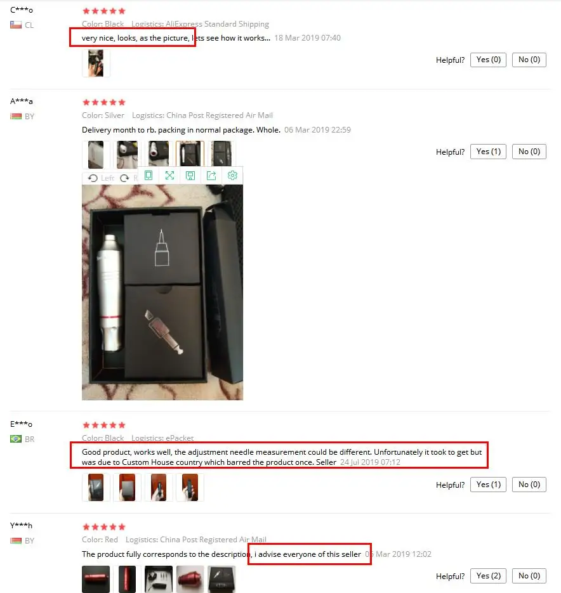Click the green share export icon
This screenshot has height=593, width=561.
tap(211, 176)
